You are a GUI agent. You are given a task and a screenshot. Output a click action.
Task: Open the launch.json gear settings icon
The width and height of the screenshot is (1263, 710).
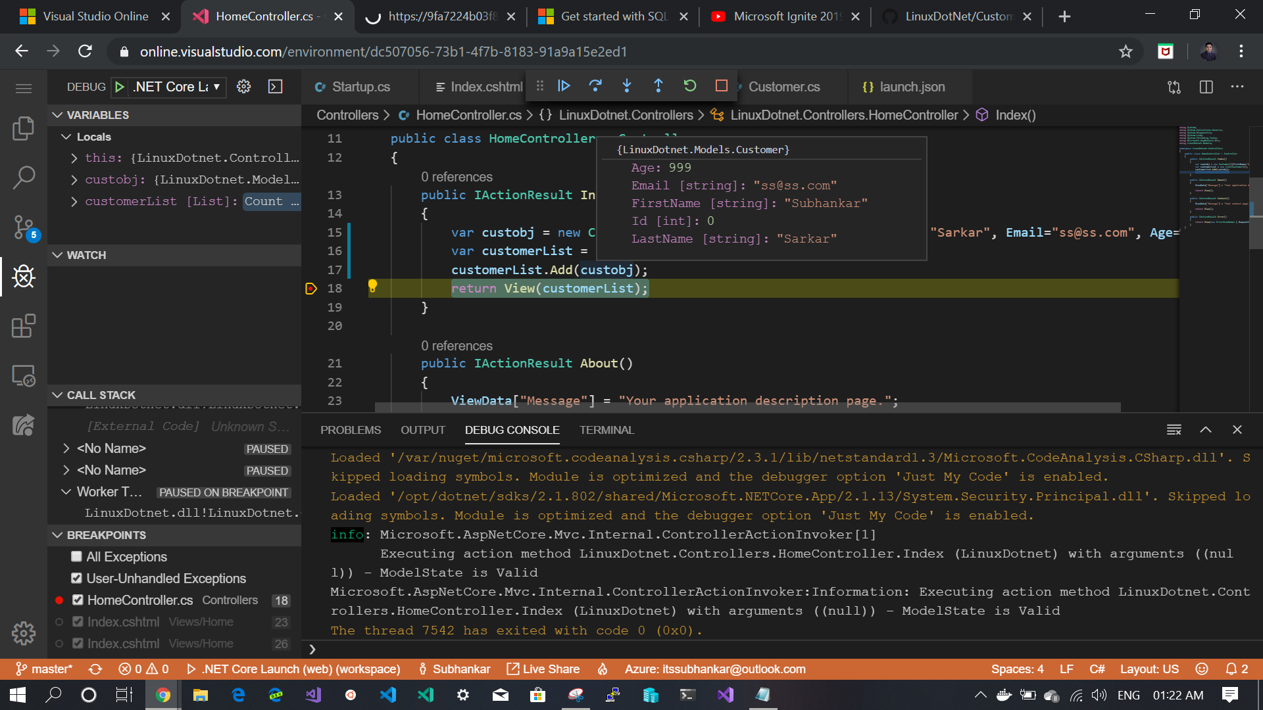tap(243, 87)
